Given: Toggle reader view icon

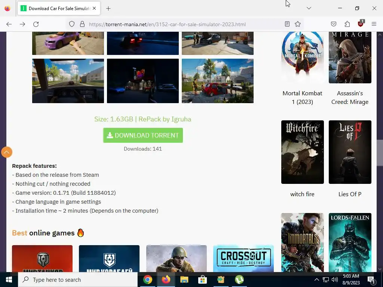Looking at the screenshot, I should pos(287,24).
